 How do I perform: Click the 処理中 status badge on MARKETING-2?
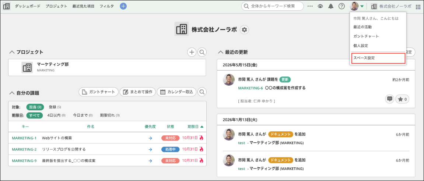[x=170, y=149]
